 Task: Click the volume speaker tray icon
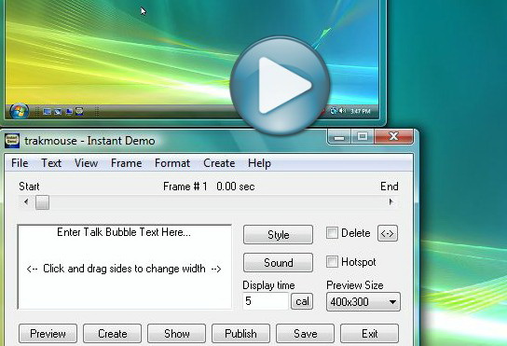[342, 111]
